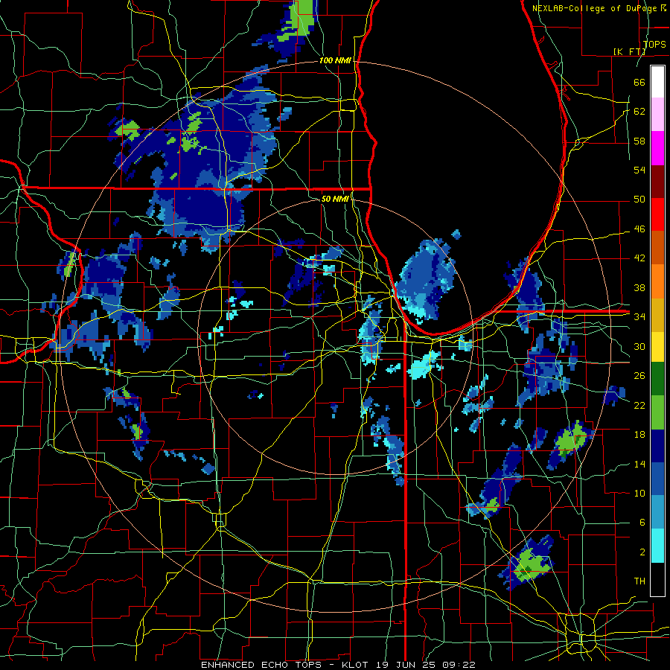Click the '18' legend scale value
The image size is (670, 670).
tap(639, 435)
